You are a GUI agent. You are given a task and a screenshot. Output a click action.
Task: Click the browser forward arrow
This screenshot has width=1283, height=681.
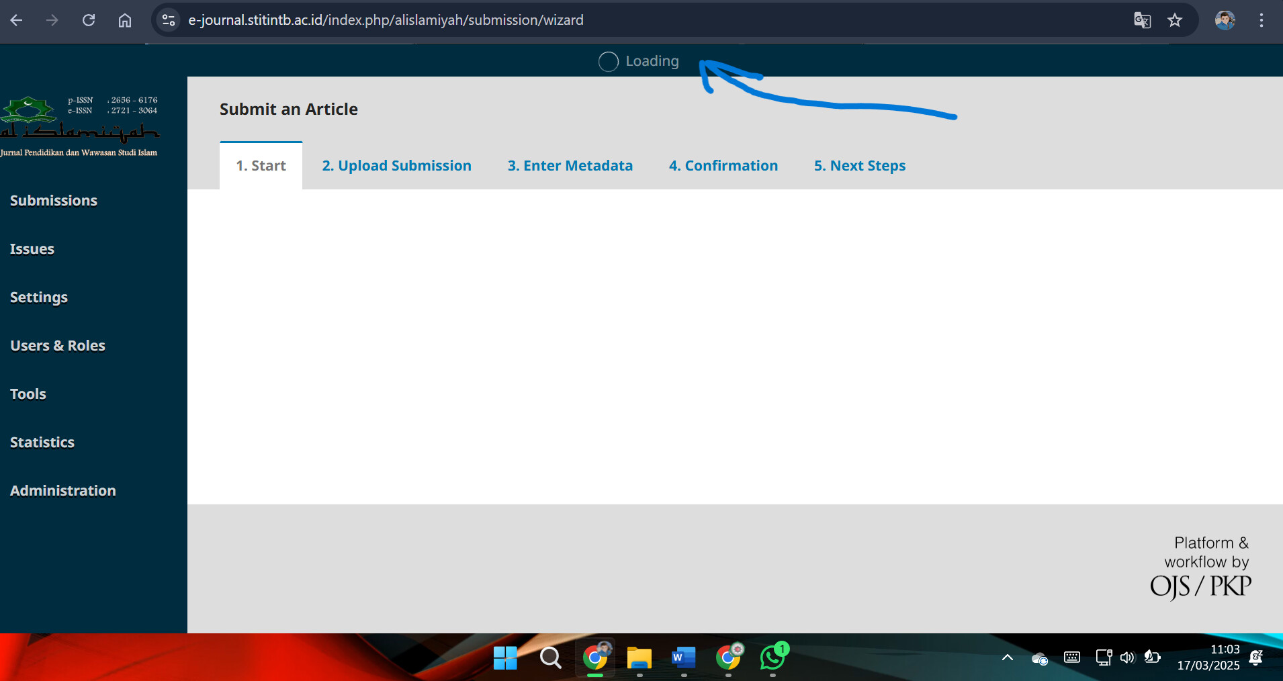coord(52,20)
